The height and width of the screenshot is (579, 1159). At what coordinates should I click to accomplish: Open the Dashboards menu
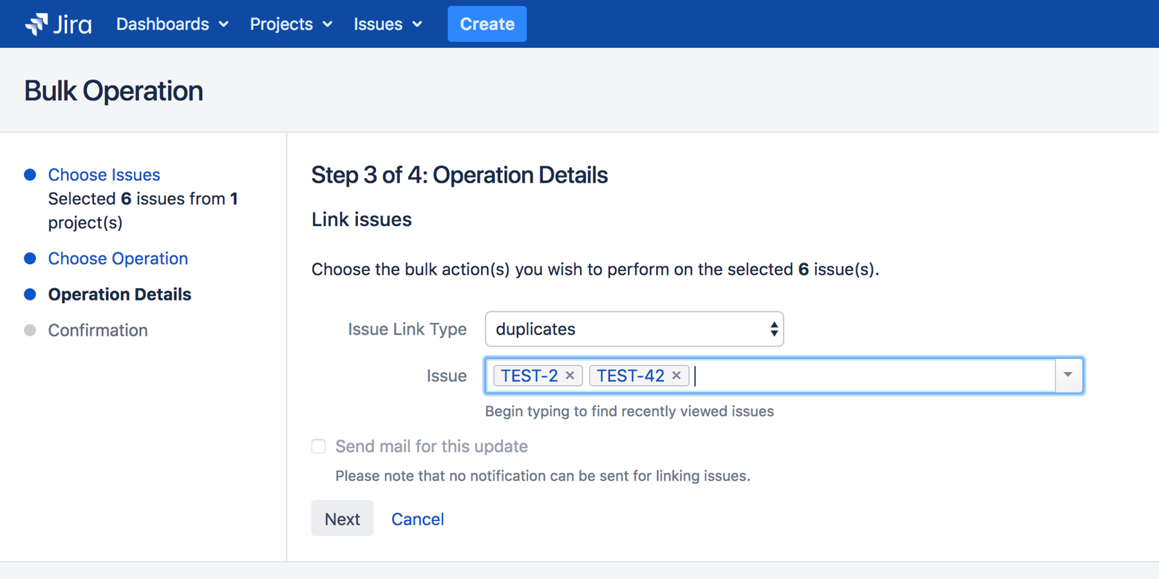[172, 24]
